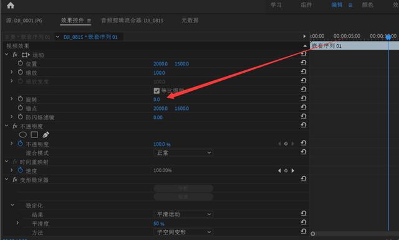Go to next keyframe for 不透明度
Image resolution: width=399 pixels, height=240 pixels.
tap(292, 144)
